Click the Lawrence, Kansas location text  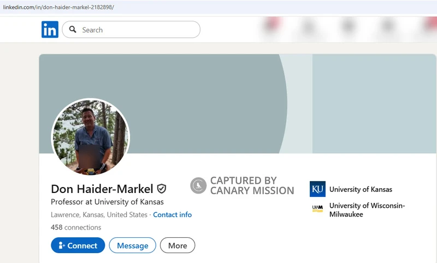pyautogui.click(x=99, y=215)
